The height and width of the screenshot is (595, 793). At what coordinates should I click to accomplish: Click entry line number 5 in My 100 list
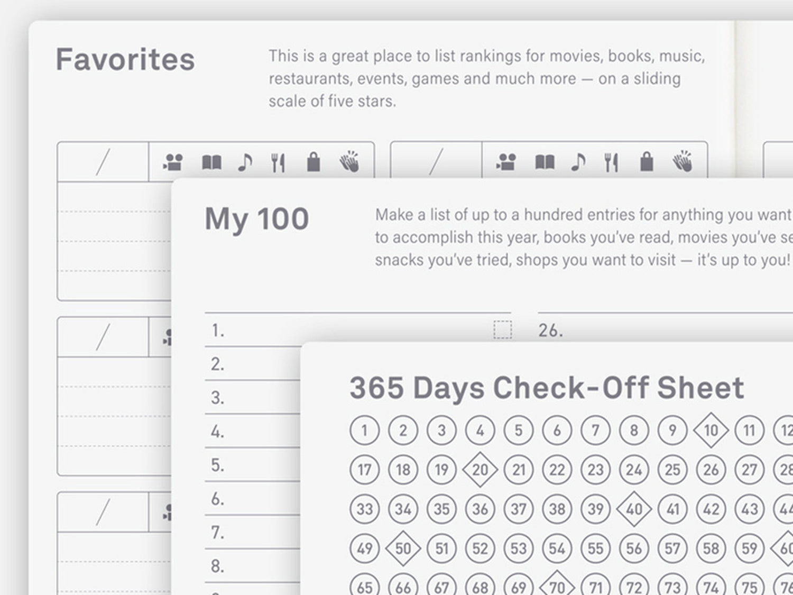(x=252, y=465)
